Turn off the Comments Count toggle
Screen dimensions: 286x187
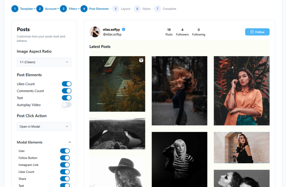(x=66, y=91)
